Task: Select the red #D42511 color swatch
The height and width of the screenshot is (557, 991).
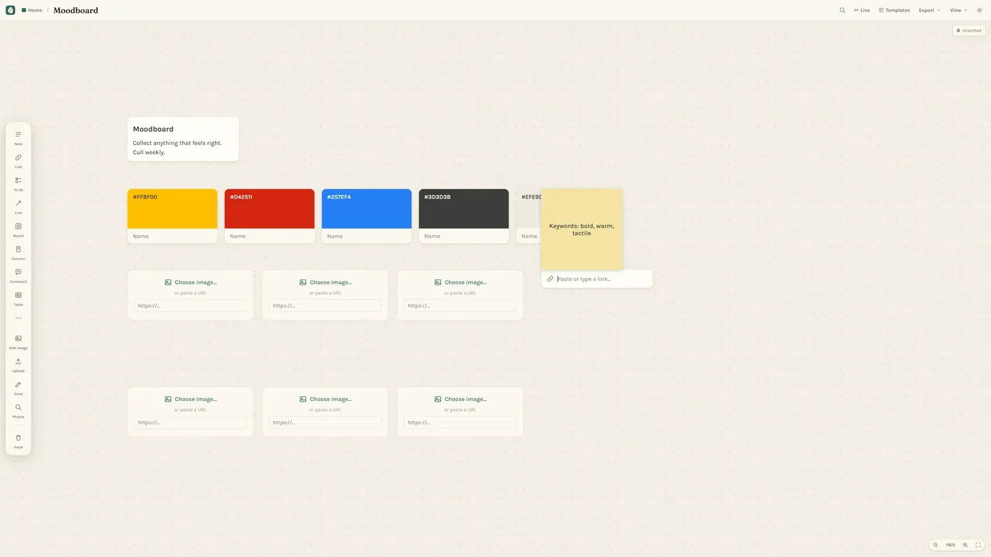Action: pyautogui.click(x=269, y=209)
